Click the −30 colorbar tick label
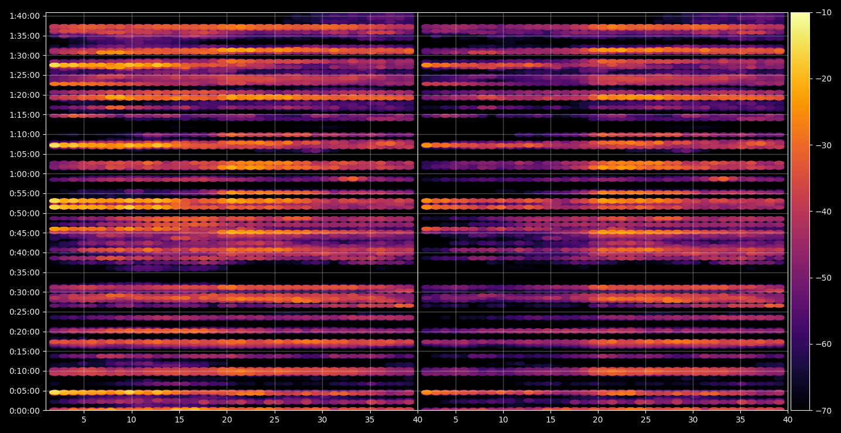This screenshot has width=841, height=433. (823, 145)
